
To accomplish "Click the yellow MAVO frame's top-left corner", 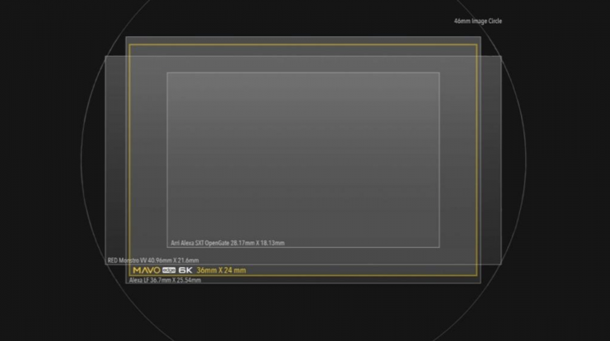I will click(x=129, y=44).
